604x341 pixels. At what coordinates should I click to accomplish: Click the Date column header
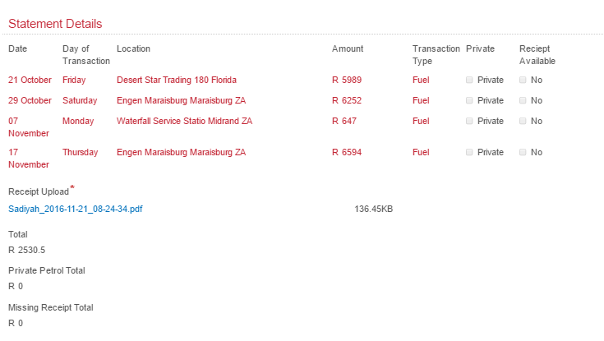[x=18, y=49]
